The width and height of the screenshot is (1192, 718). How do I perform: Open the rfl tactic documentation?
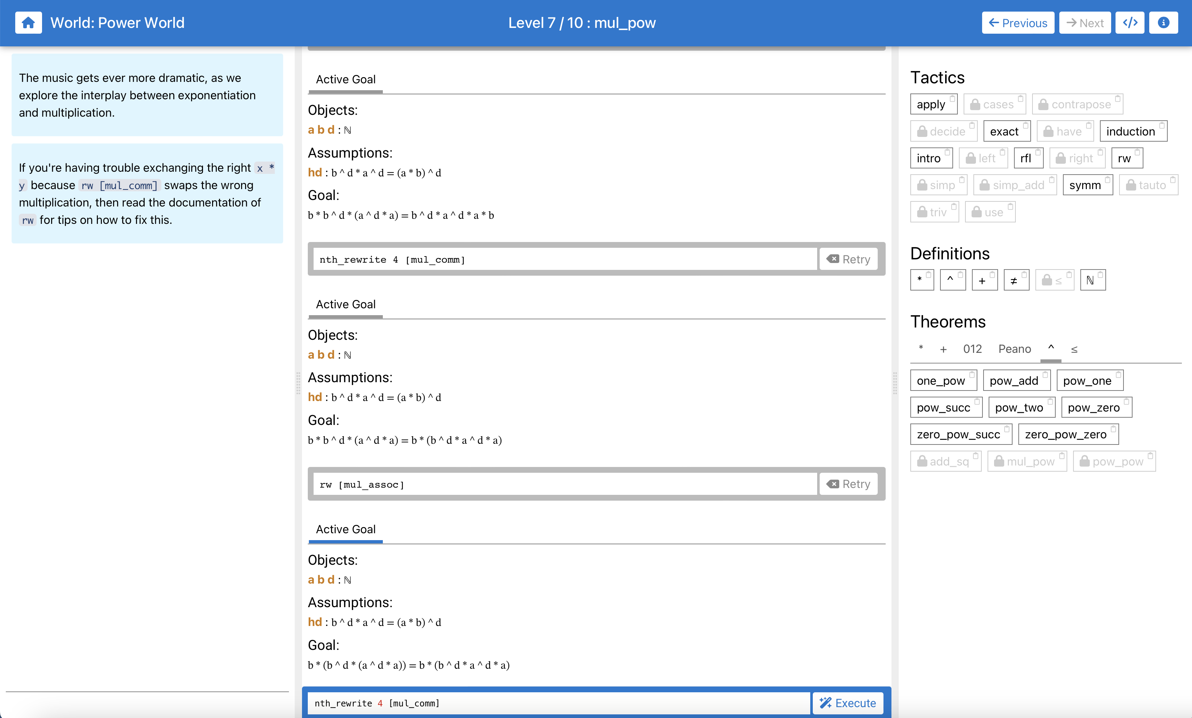tap(1028, 158)
